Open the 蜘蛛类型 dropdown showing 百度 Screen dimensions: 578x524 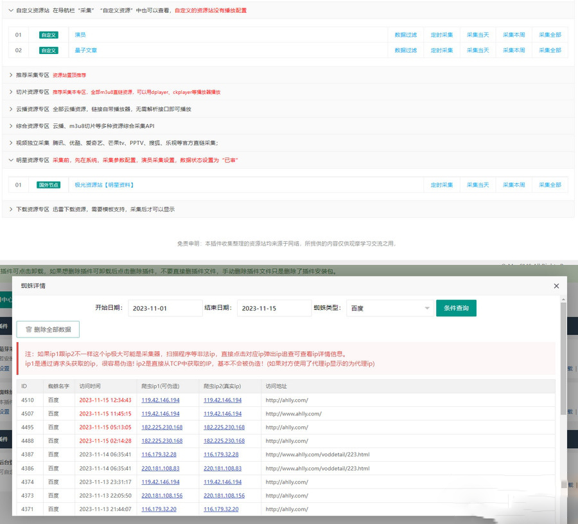tap(389, 309)
